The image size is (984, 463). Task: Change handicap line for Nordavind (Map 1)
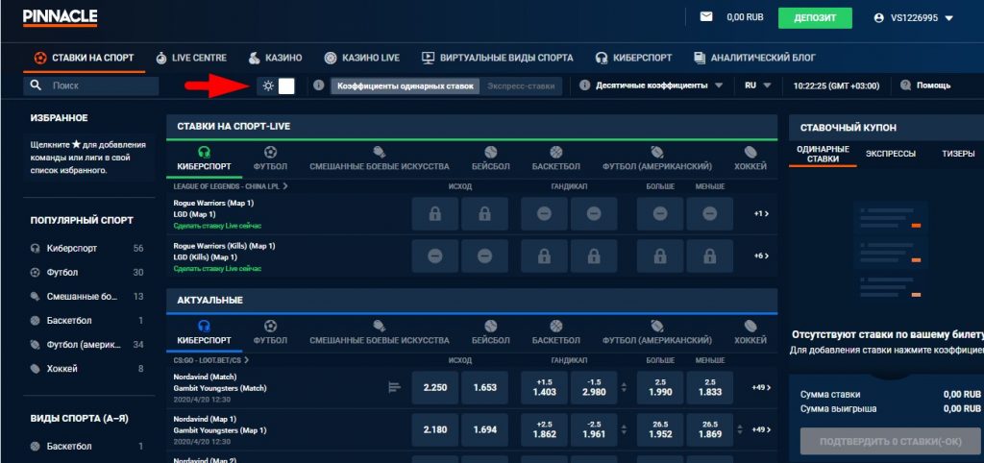[624, 429]
